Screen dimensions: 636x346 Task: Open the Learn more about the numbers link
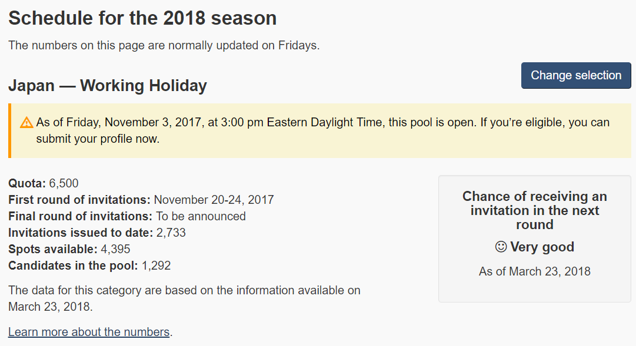89,332
